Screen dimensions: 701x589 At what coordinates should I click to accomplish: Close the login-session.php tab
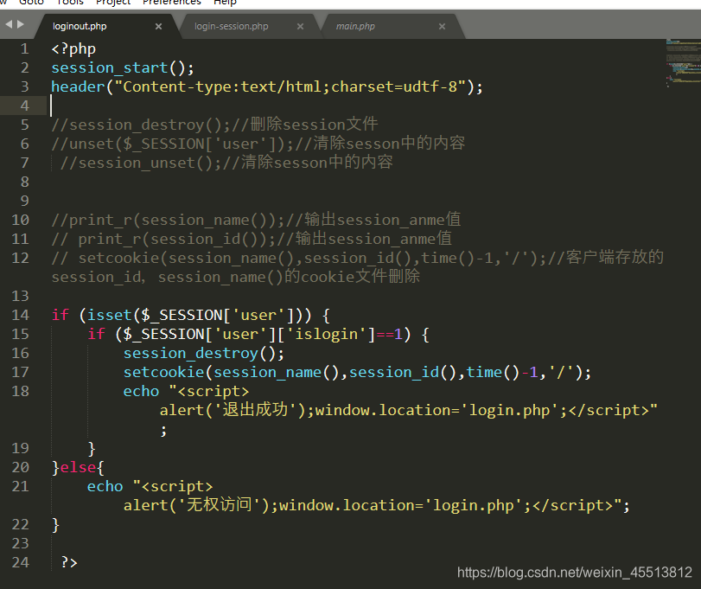300,27
